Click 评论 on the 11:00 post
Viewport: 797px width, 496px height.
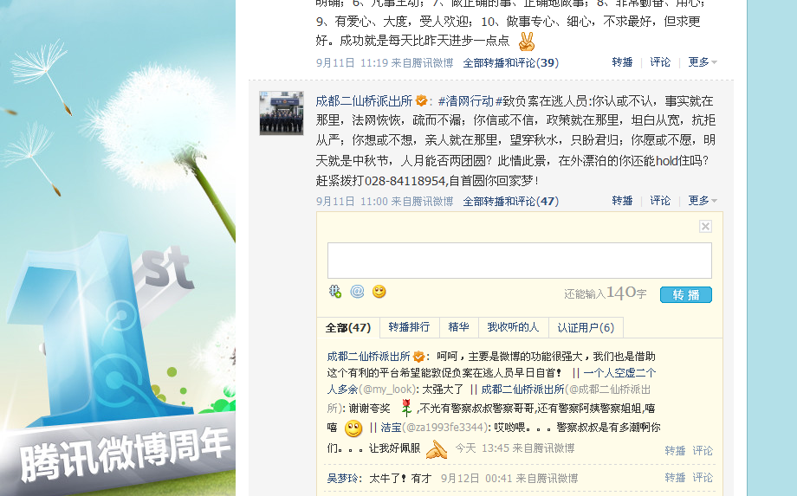pyautogui.click(x=660, y=201)
